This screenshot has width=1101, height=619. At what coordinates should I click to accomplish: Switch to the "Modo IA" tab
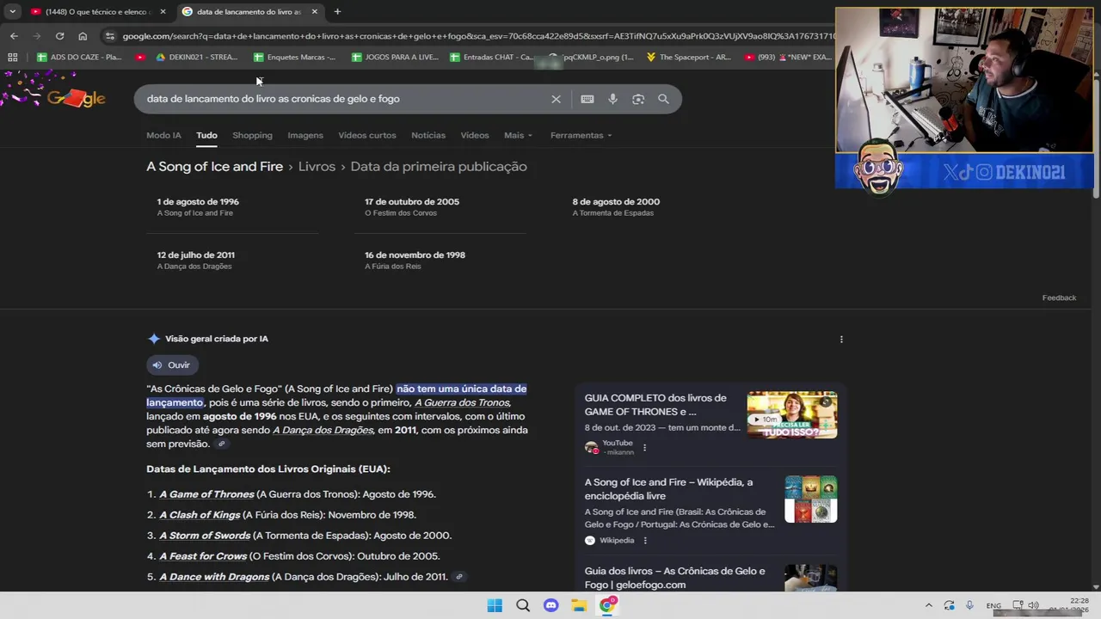163,135
